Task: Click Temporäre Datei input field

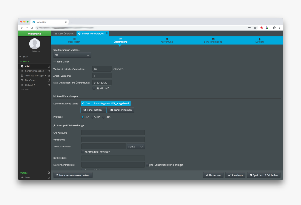Action: pos(104,147)
